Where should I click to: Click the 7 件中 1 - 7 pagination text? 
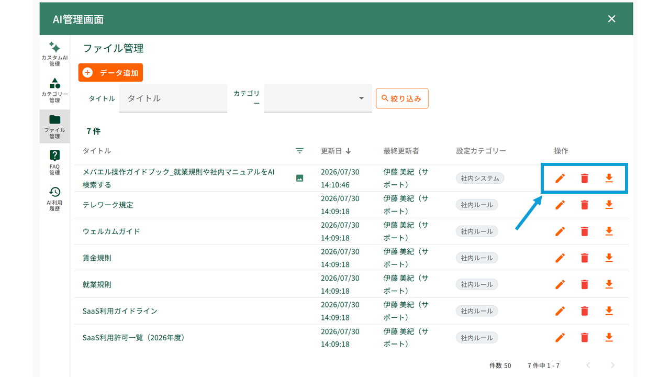[543, 365]
